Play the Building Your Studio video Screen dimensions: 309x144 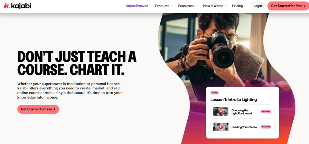tap(221, 127)
